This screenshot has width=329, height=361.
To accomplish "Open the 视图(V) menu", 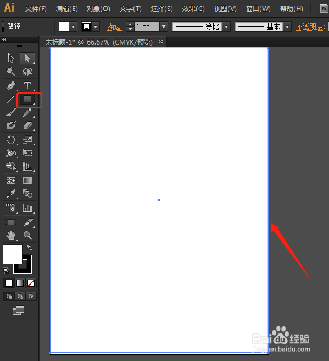I will (x=225, y=9).
